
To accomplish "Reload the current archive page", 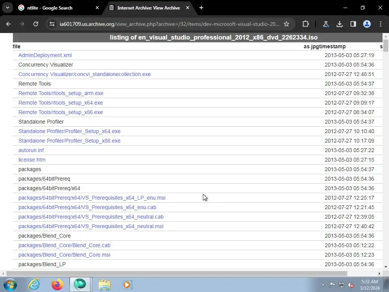I will pyautogui.click(x=36, y=24).
